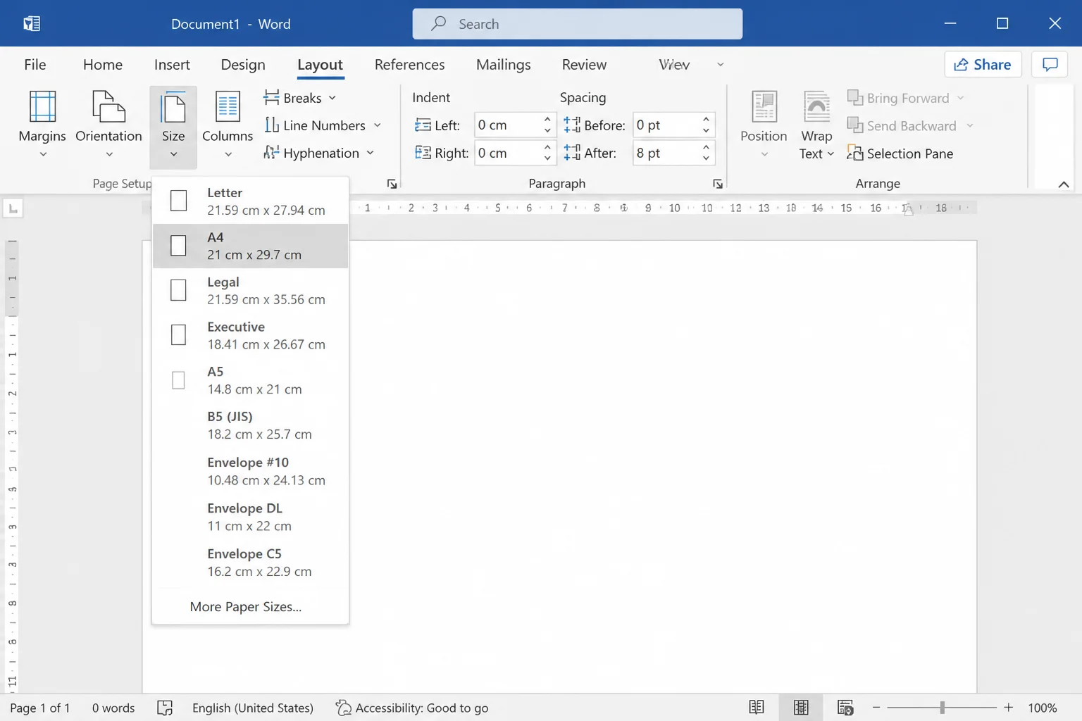Click the Spacing Before field

666,125
